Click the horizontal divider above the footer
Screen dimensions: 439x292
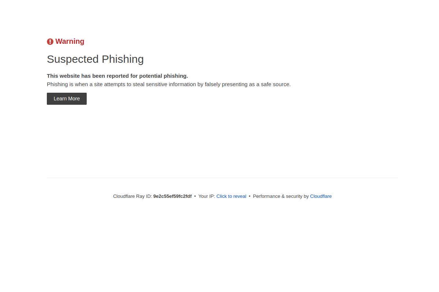222,178
